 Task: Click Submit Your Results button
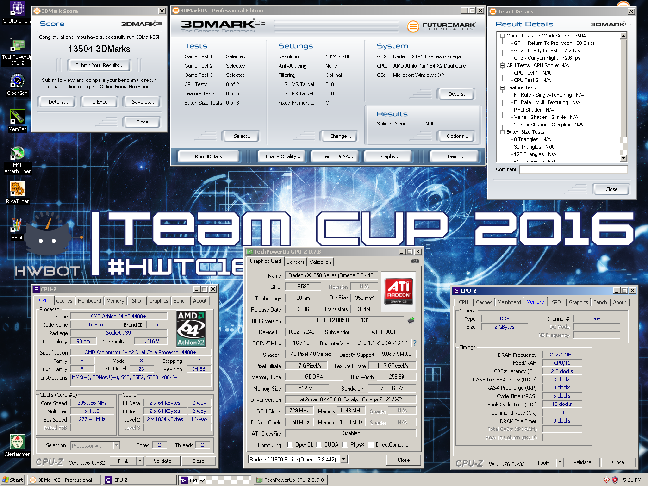click(x=100, y=65)
